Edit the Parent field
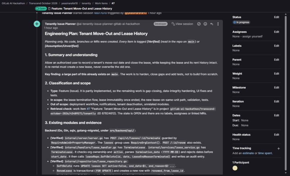 276,60
